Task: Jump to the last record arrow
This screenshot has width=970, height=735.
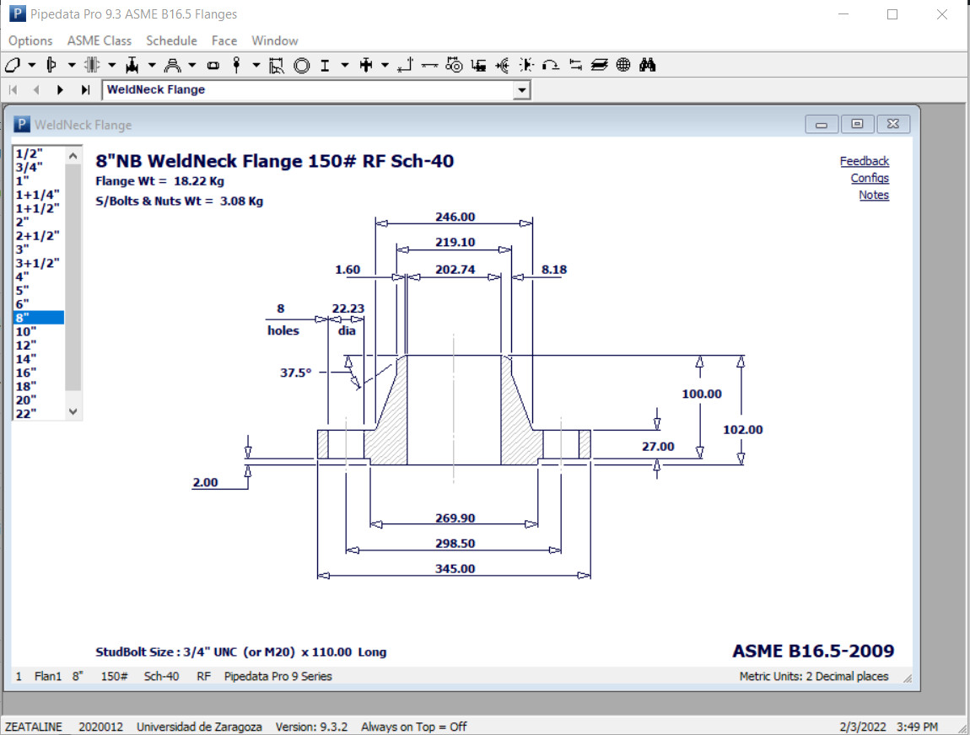Action: (x=85, y=89)
